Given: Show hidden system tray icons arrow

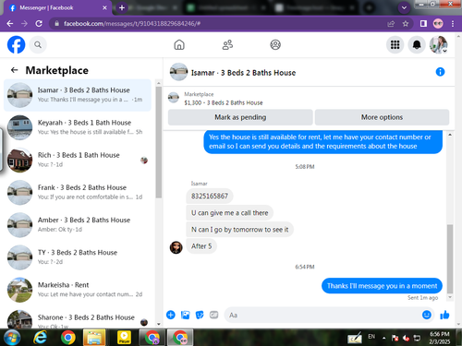Looking at the screenshot, I should [x=383, y=338].
